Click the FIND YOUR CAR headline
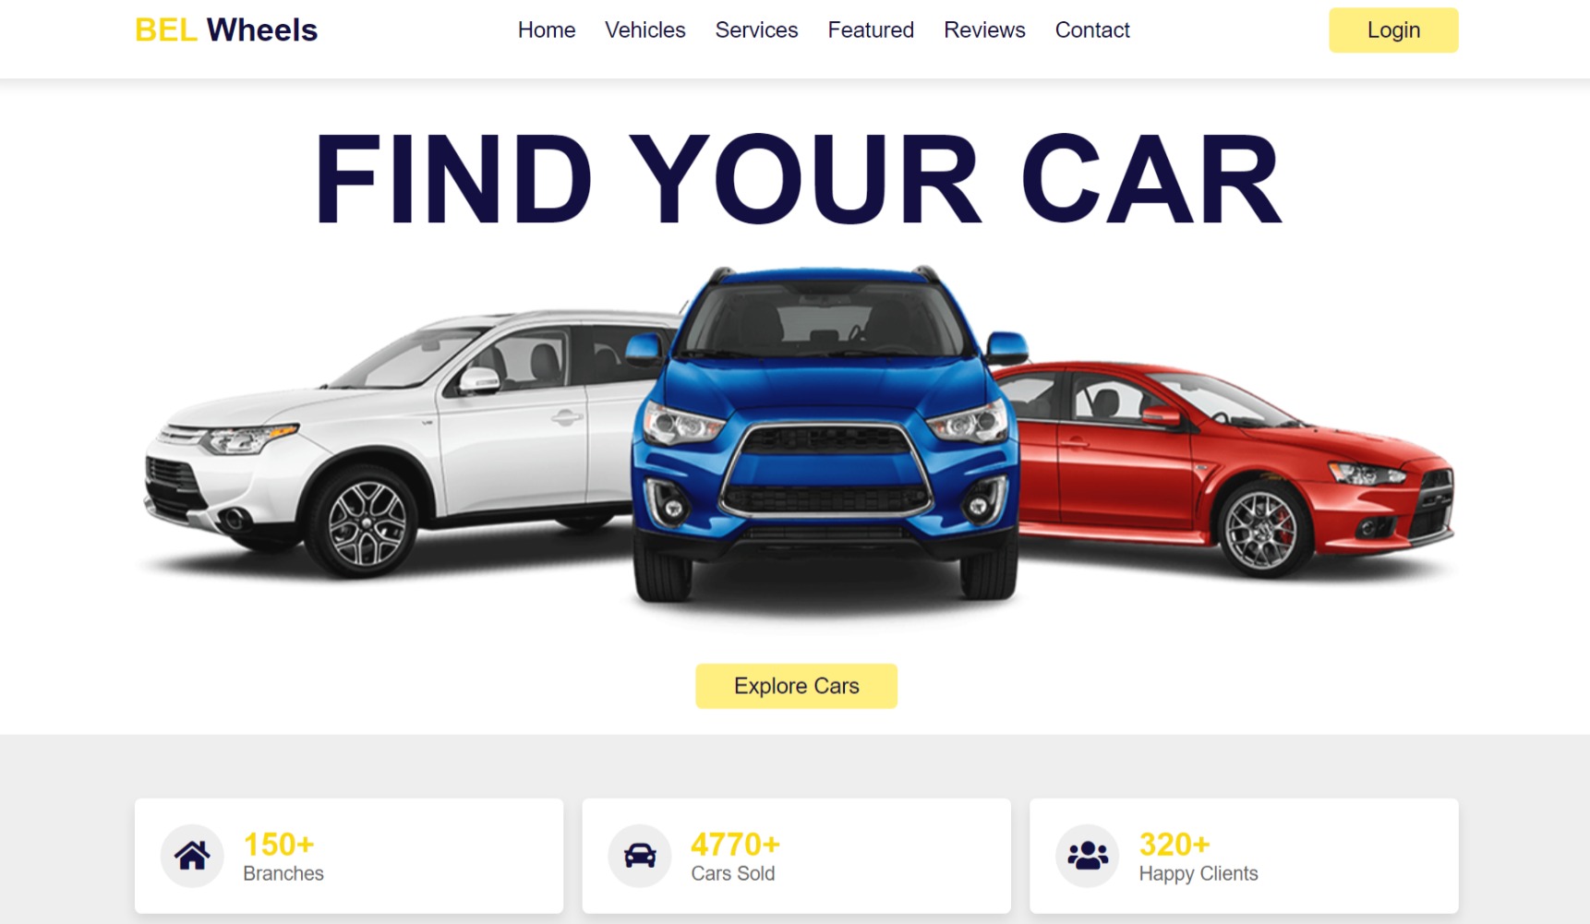The height and width of the screenshot is (924, 1590). coord(799,178)
